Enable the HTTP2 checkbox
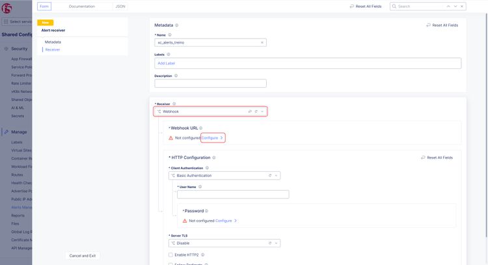This screenshot has width=488, height=265. pos(170,255)
